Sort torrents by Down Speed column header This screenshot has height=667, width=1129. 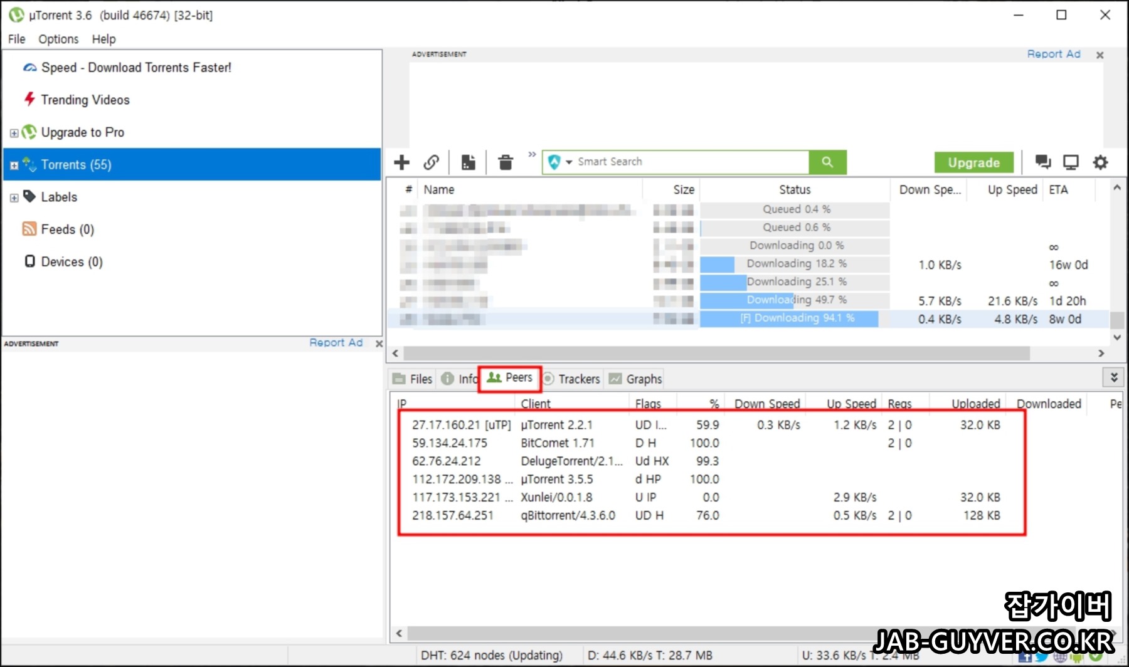pyautogui.click(x=929, y=189)
